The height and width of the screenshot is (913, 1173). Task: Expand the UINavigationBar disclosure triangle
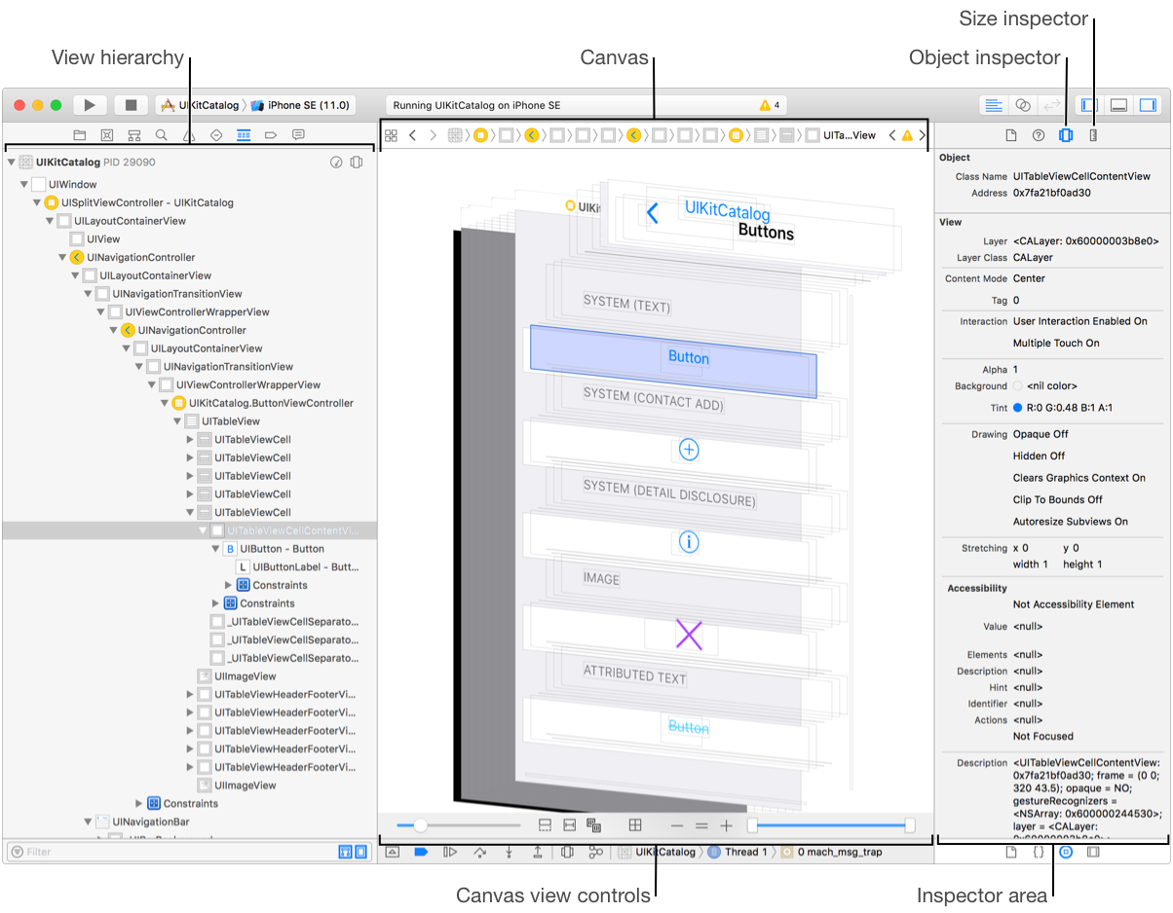pos(89,822)
